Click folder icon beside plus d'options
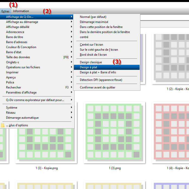This screenshot has width=189, height=189. pyautogui.click(x=3, y=125)
